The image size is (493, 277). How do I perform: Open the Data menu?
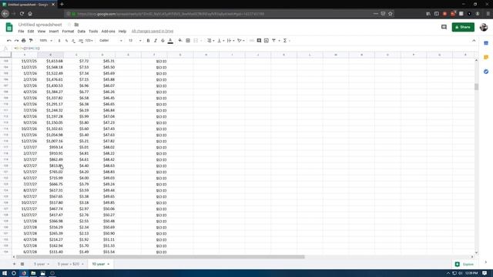coord(82,32)
